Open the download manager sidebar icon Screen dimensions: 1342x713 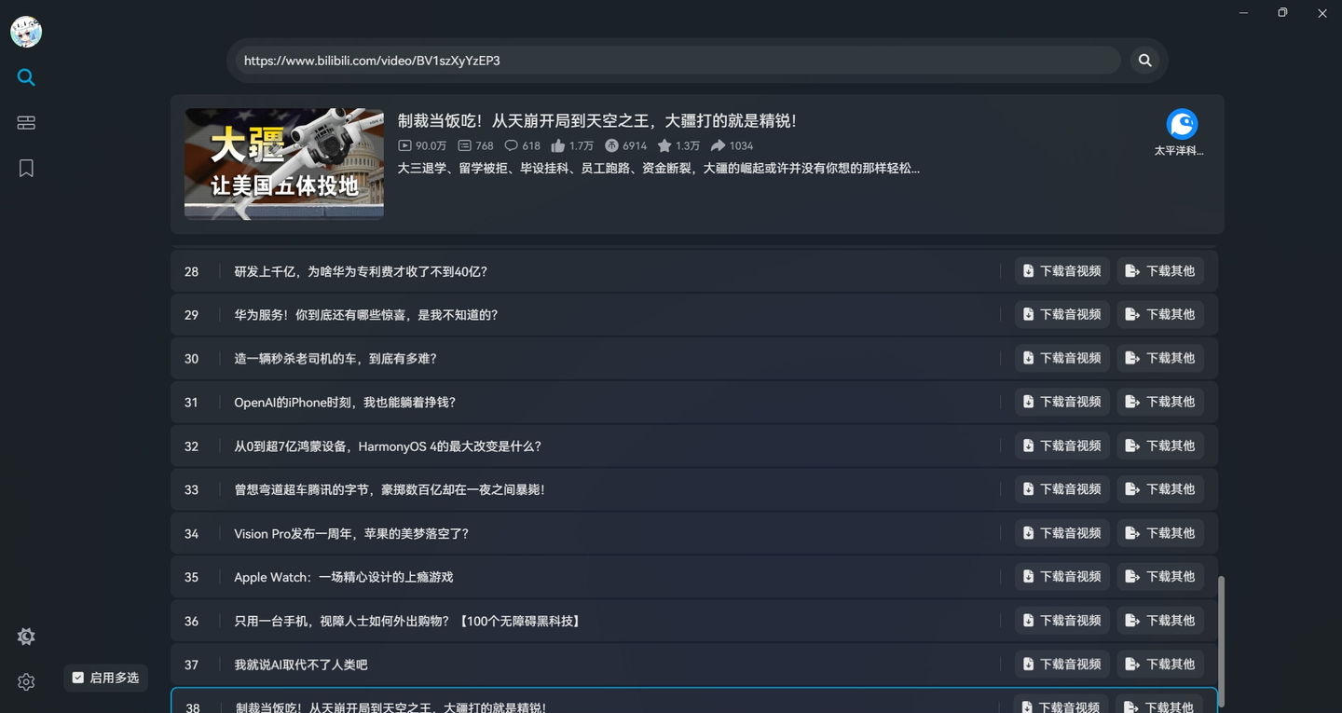tap(25, 122)
